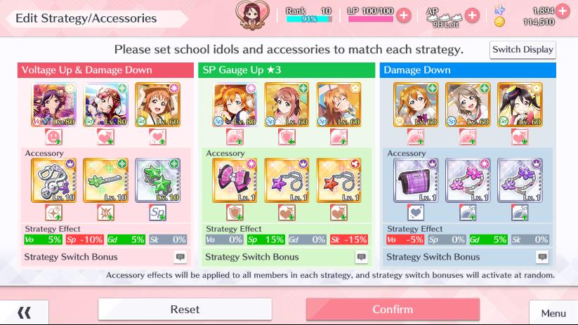Viewport: 578px width, 325px height.
Task: Switch to SP Gauge Up strategy header
Action: click(287, 70)
